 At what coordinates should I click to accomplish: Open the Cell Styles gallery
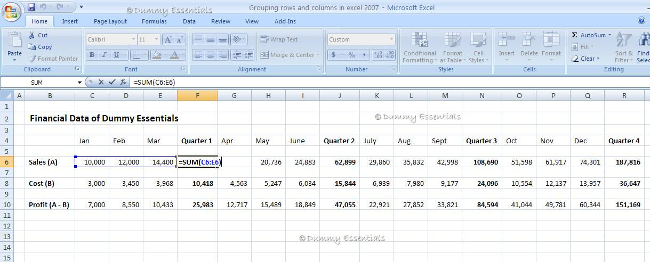click(478, 47)
